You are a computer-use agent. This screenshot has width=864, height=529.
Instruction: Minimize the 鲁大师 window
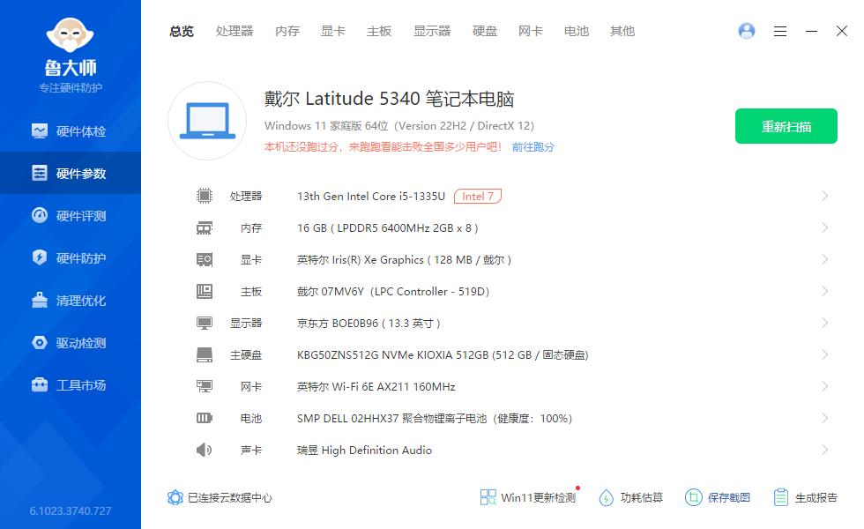[x=811, y=32]
